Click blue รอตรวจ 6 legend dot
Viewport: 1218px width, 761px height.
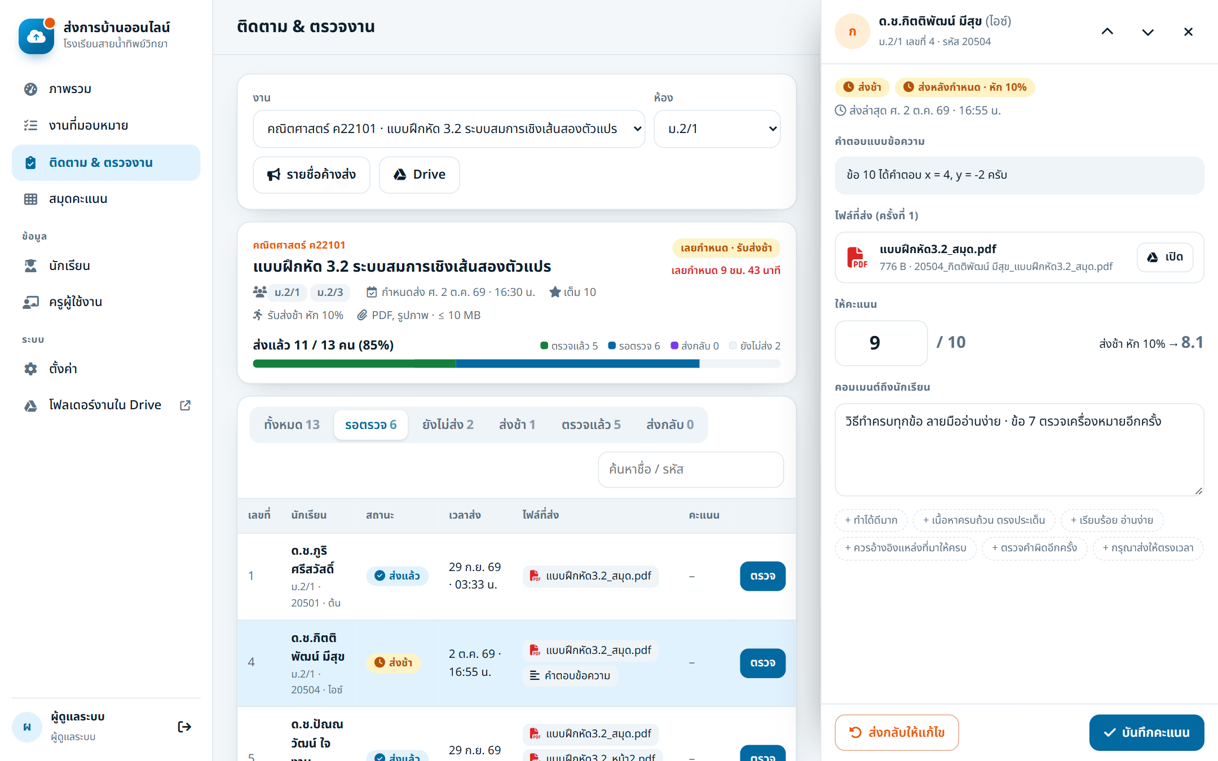pyautogui.click(x=612, y=346)
